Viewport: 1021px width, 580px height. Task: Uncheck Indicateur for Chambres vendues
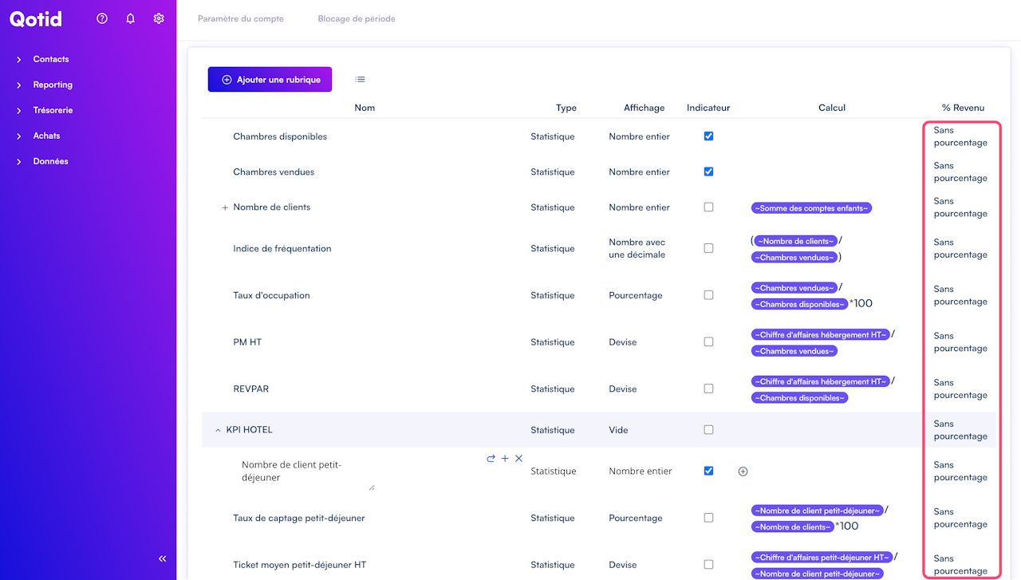(708, 172)
